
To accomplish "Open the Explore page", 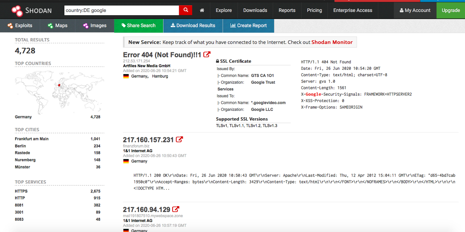I will pos(224,10).
